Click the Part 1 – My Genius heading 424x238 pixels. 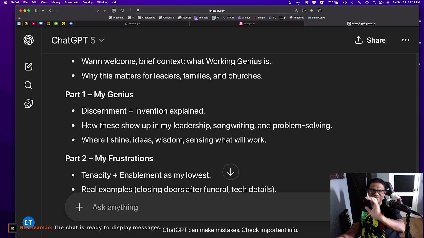click(x=99, y=94)
